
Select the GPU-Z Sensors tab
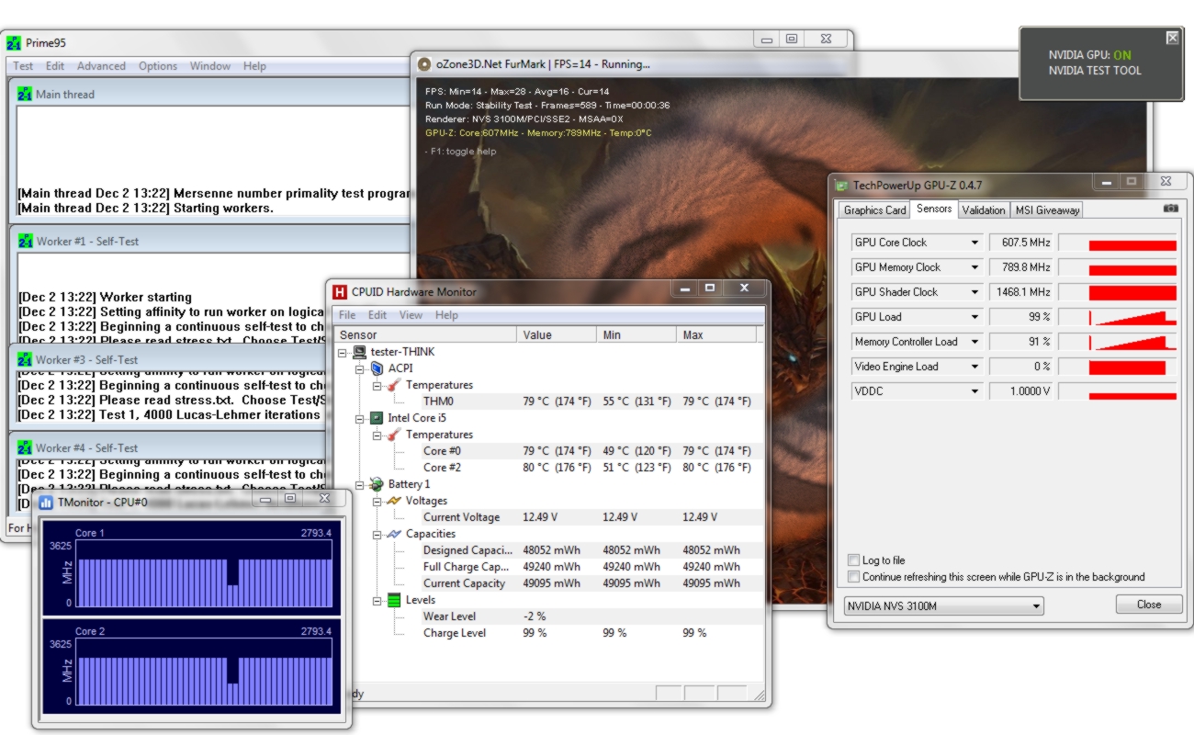[934, 209]
